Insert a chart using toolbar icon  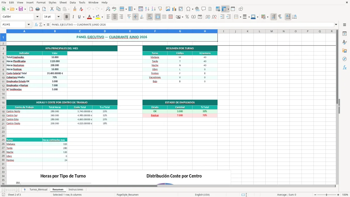click(174, 9)
